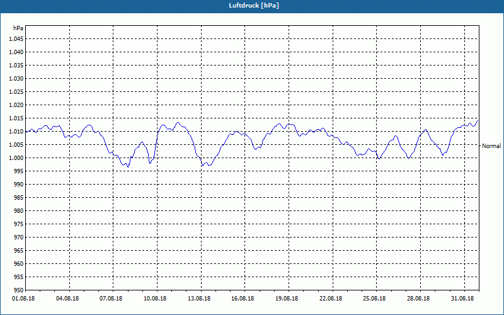Screen dimensions: 504x315
Task: Click the 22.08.18 date label
Action: (x=331, y=298)
